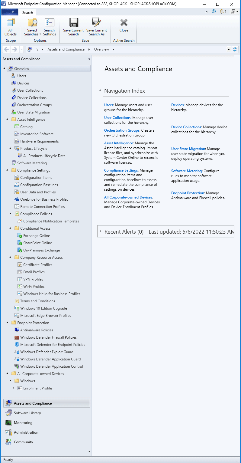Open Device Collections tree node

[32, 98]
